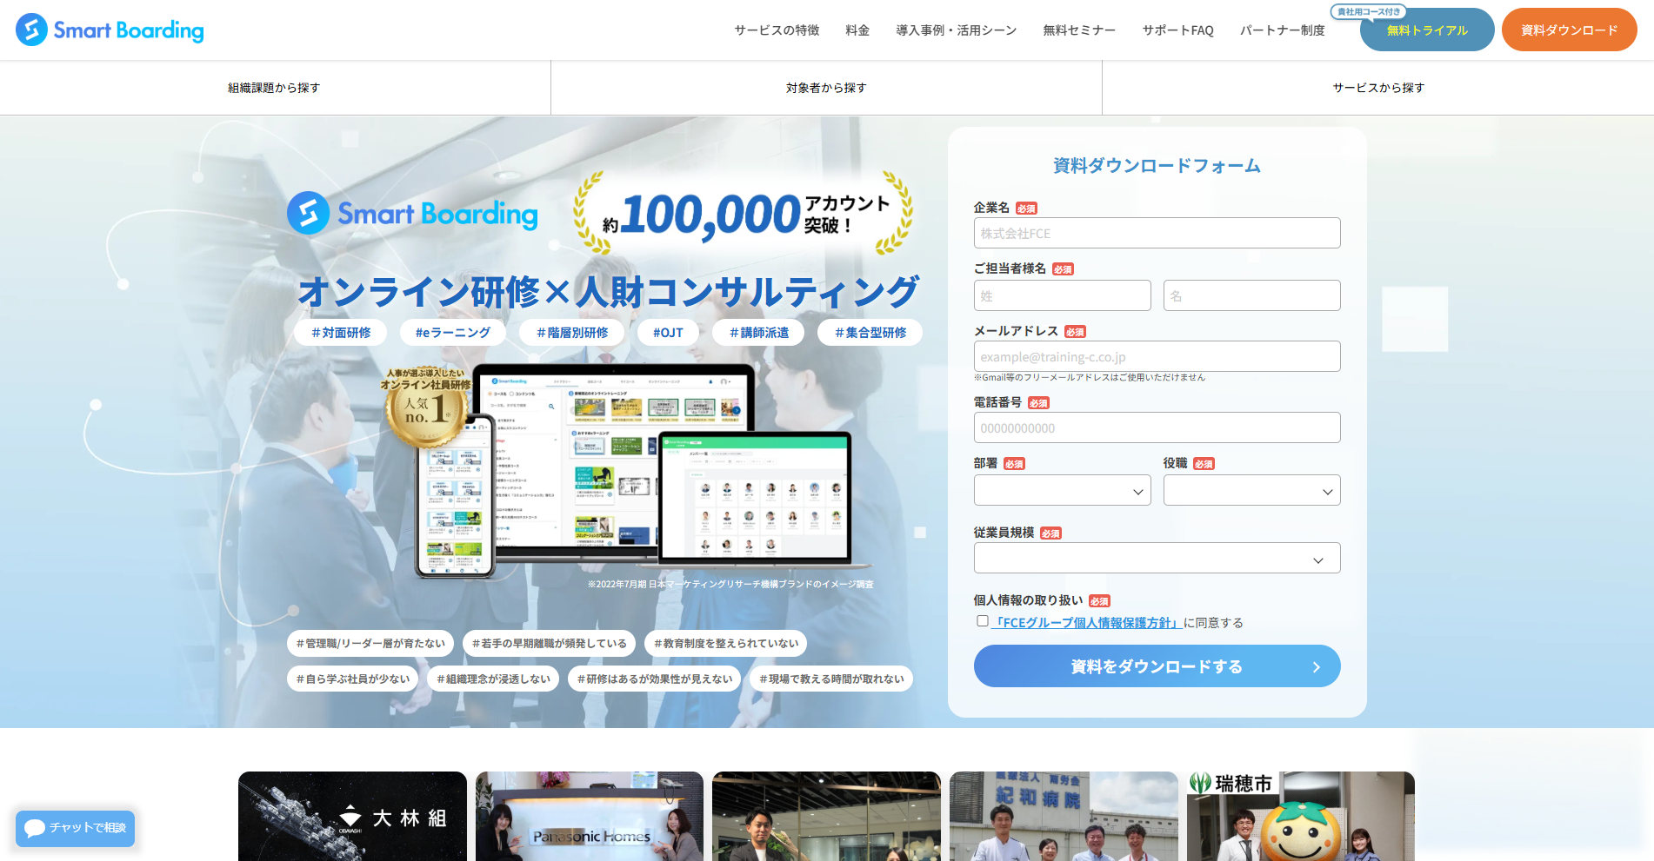The height and width of the screenshot is (861, 1654).
Task: Open the 役職 dropdown
Action: pyautogui.click(x=1251, y=490)
